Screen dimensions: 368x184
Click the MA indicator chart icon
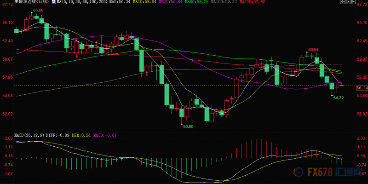54,2
